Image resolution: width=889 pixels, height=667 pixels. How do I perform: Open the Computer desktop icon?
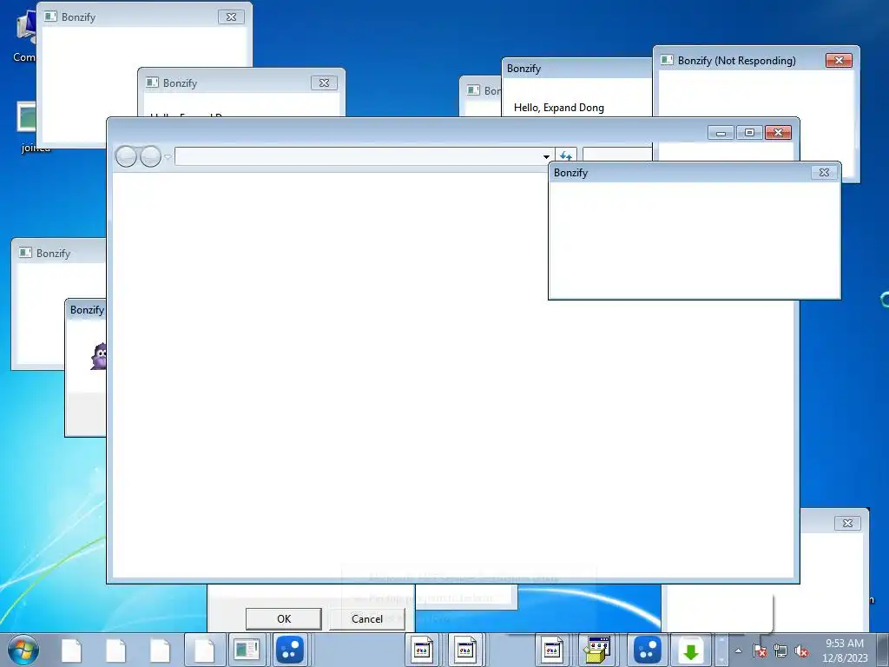(25, 36)
